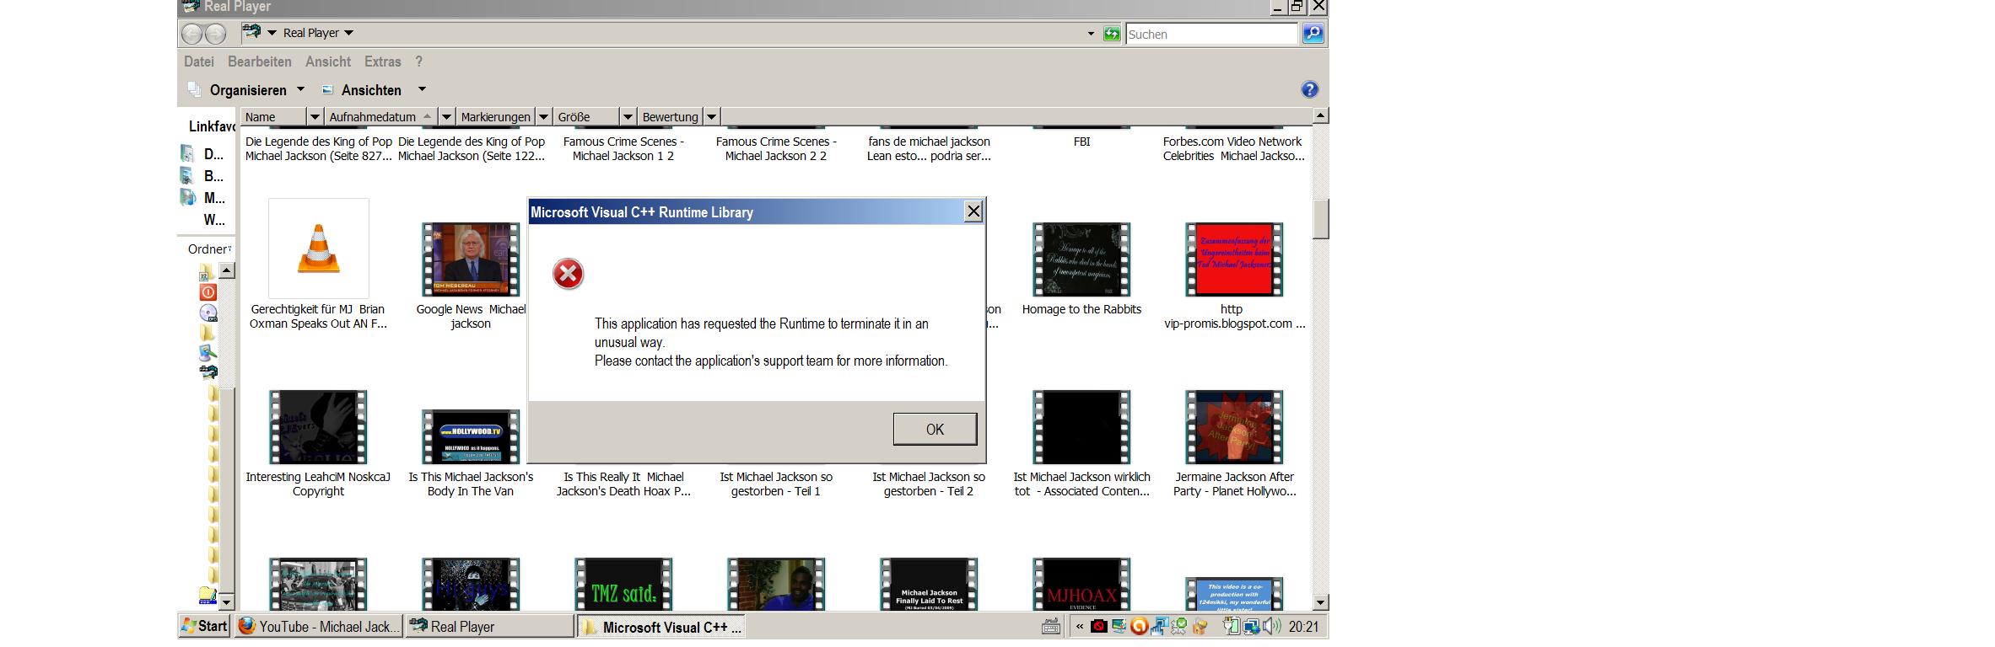Open the B... favorite link in sidebar
The image size is (1995, 647).
point(203,176)
